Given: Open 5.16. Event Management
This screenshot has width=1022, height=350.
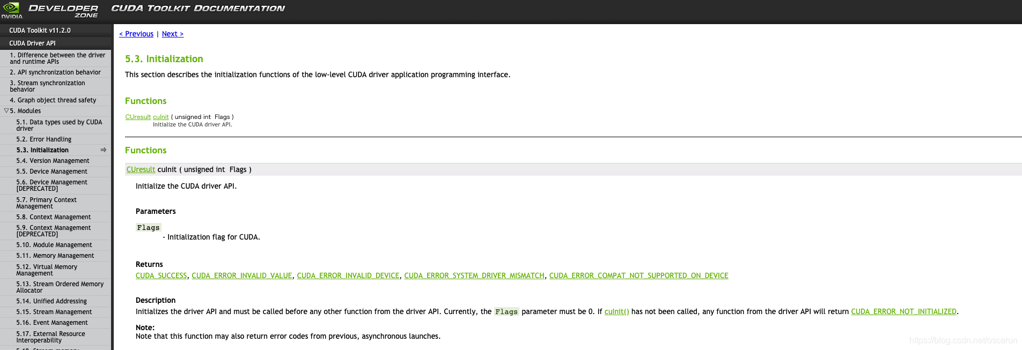Looking at the screenshot, I should [52, 323].
